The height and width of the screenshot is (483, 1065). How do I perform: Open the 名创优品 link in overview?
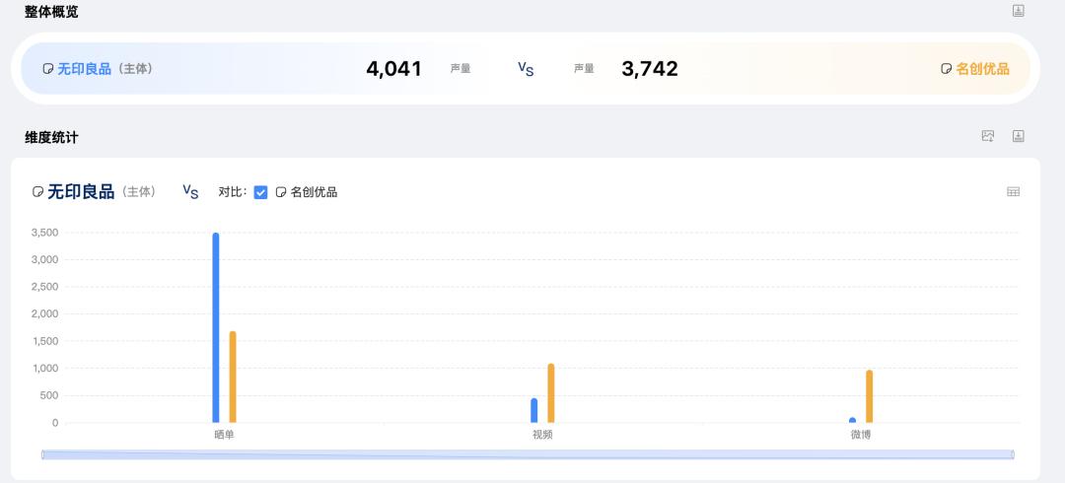tap(982, 69)
